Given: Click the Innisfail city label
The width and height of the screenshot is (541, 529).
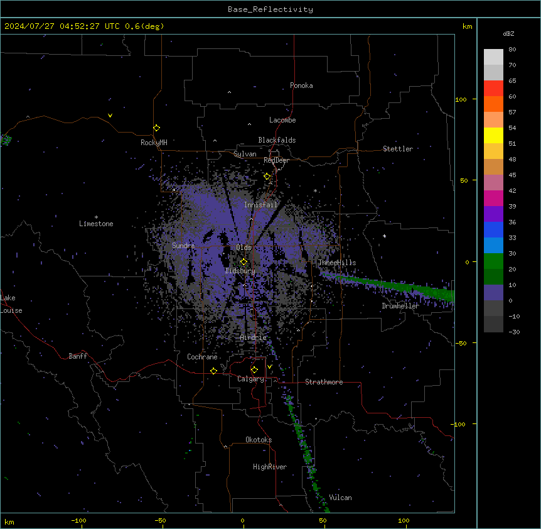Looking at the screenshot, I should coord(261,205).
